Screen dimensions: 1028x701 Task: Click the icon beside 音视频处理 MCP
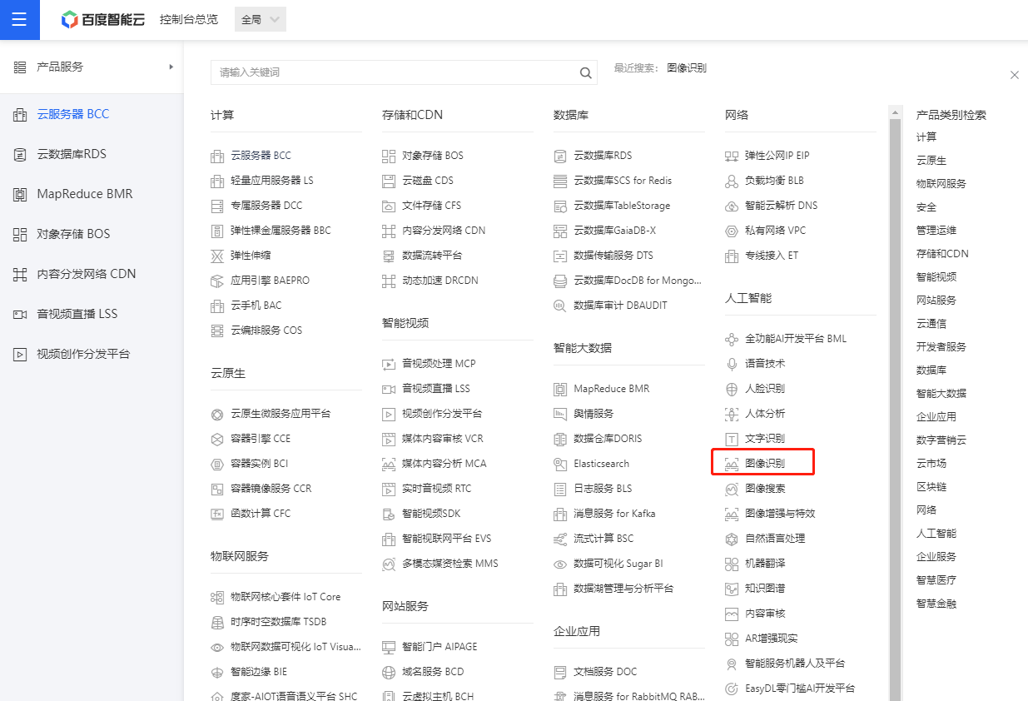pyautogui.click(x=389, y=364)
